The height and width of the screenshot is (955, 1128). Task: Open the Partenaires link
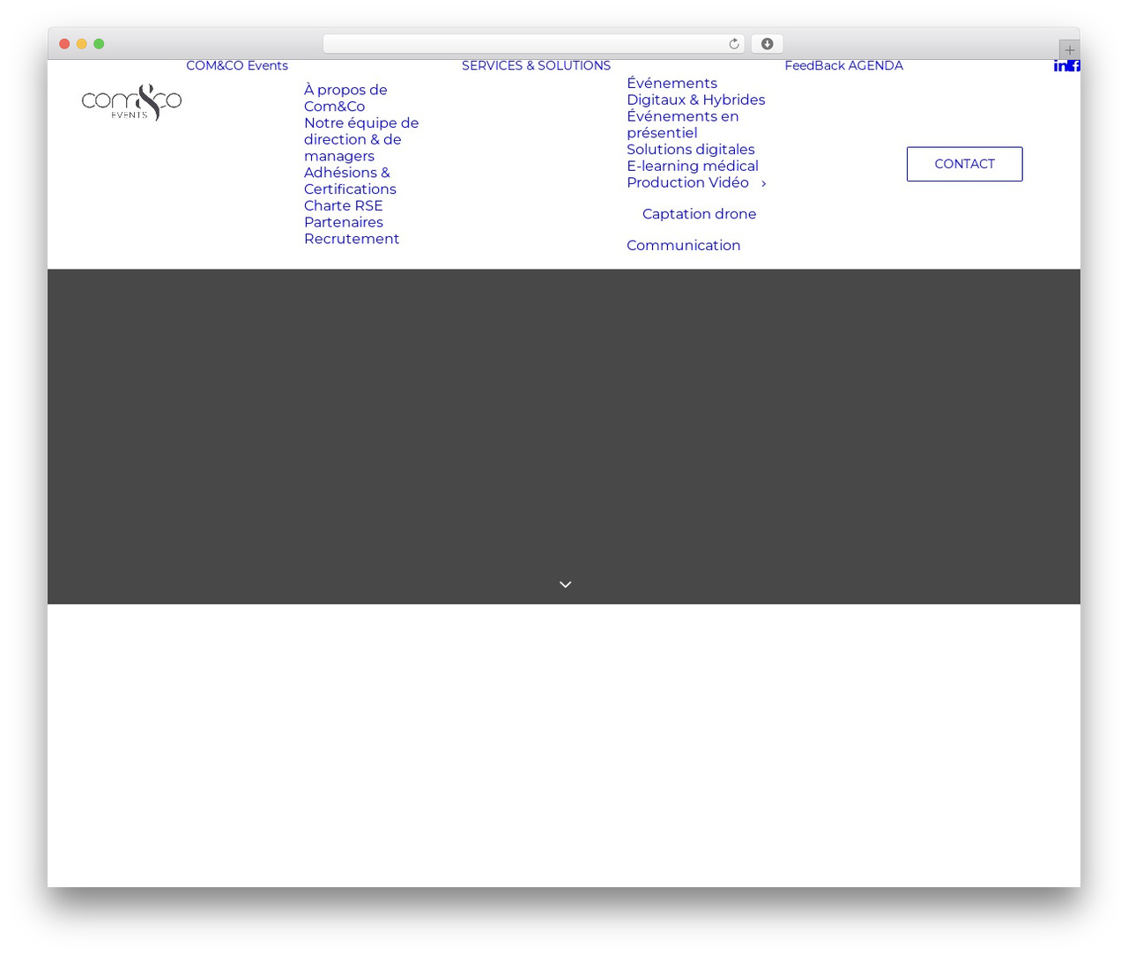pos(344,222)
